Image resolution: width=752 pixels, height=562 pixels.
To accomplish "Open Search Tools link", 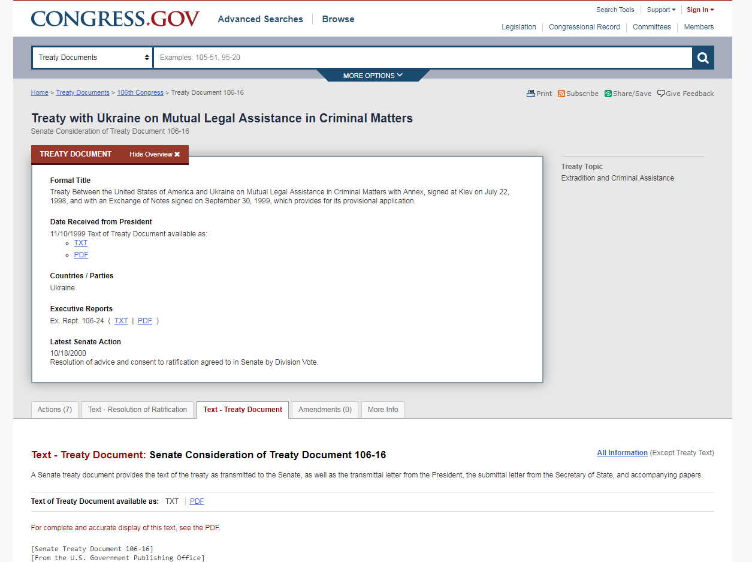I will tap(615, 10).
